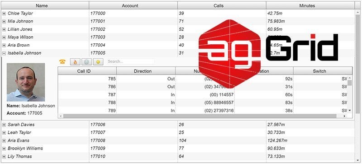This screenshot has height=164, width=362.
Task: Expand the Aria Brown row
Action: click(4, 46)
